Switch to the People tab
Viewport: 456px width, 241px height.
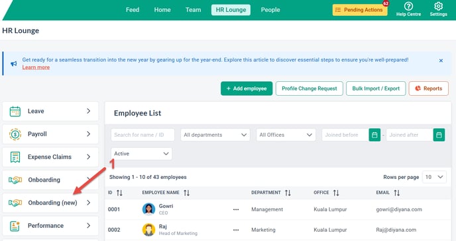tap(270, 10)
